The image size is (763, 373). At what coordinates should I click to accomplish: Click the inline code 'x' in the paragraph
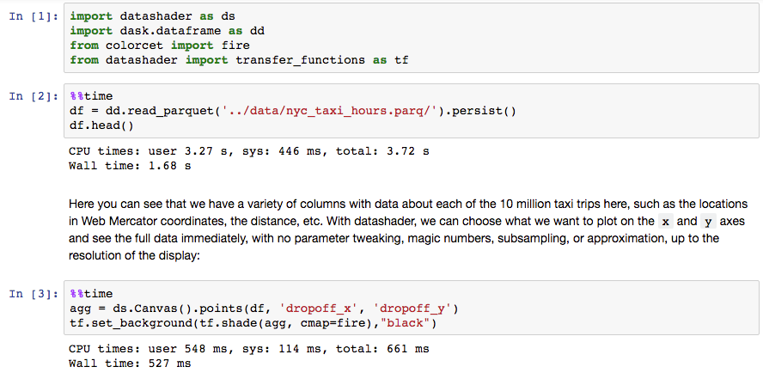coord(665,222)
